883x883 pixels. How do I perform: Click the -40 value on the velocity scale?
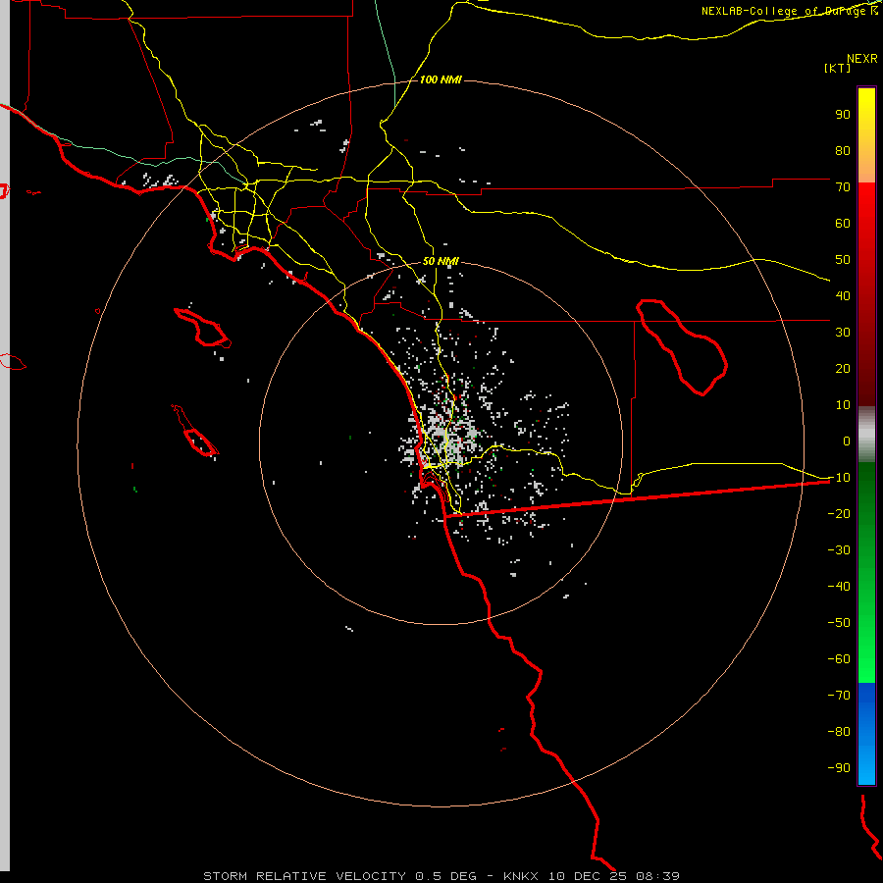pos(839,587)
